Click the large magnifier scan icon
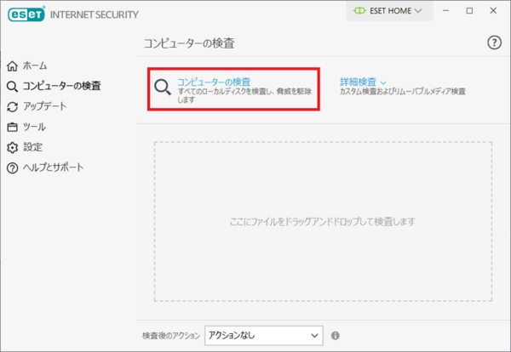 [163, 88]
